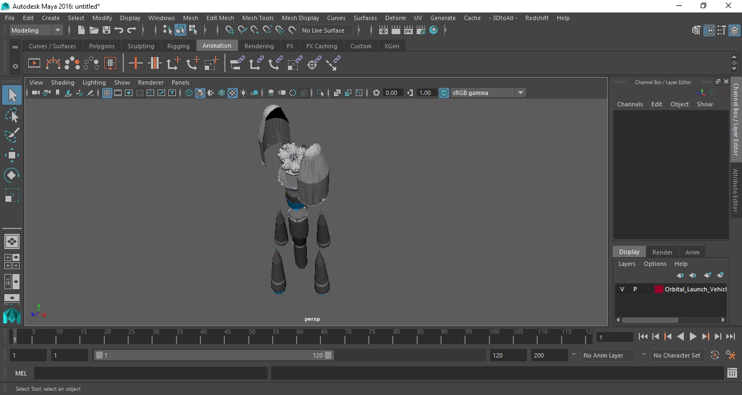Create new layer icon in Layer Editor
Screen dimensions: 742x395
707,275
